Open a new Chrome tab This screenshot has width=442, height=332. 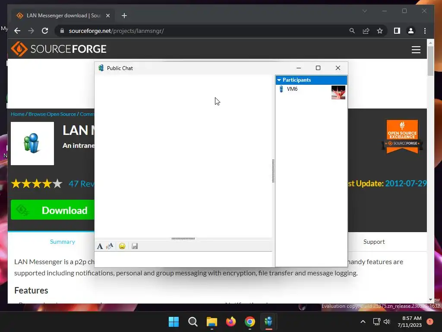pos(124,16)
